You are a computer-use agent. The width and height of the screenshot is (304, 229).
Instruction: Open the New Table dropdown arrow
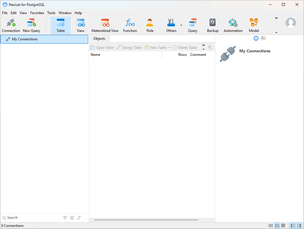coord(169,48)
